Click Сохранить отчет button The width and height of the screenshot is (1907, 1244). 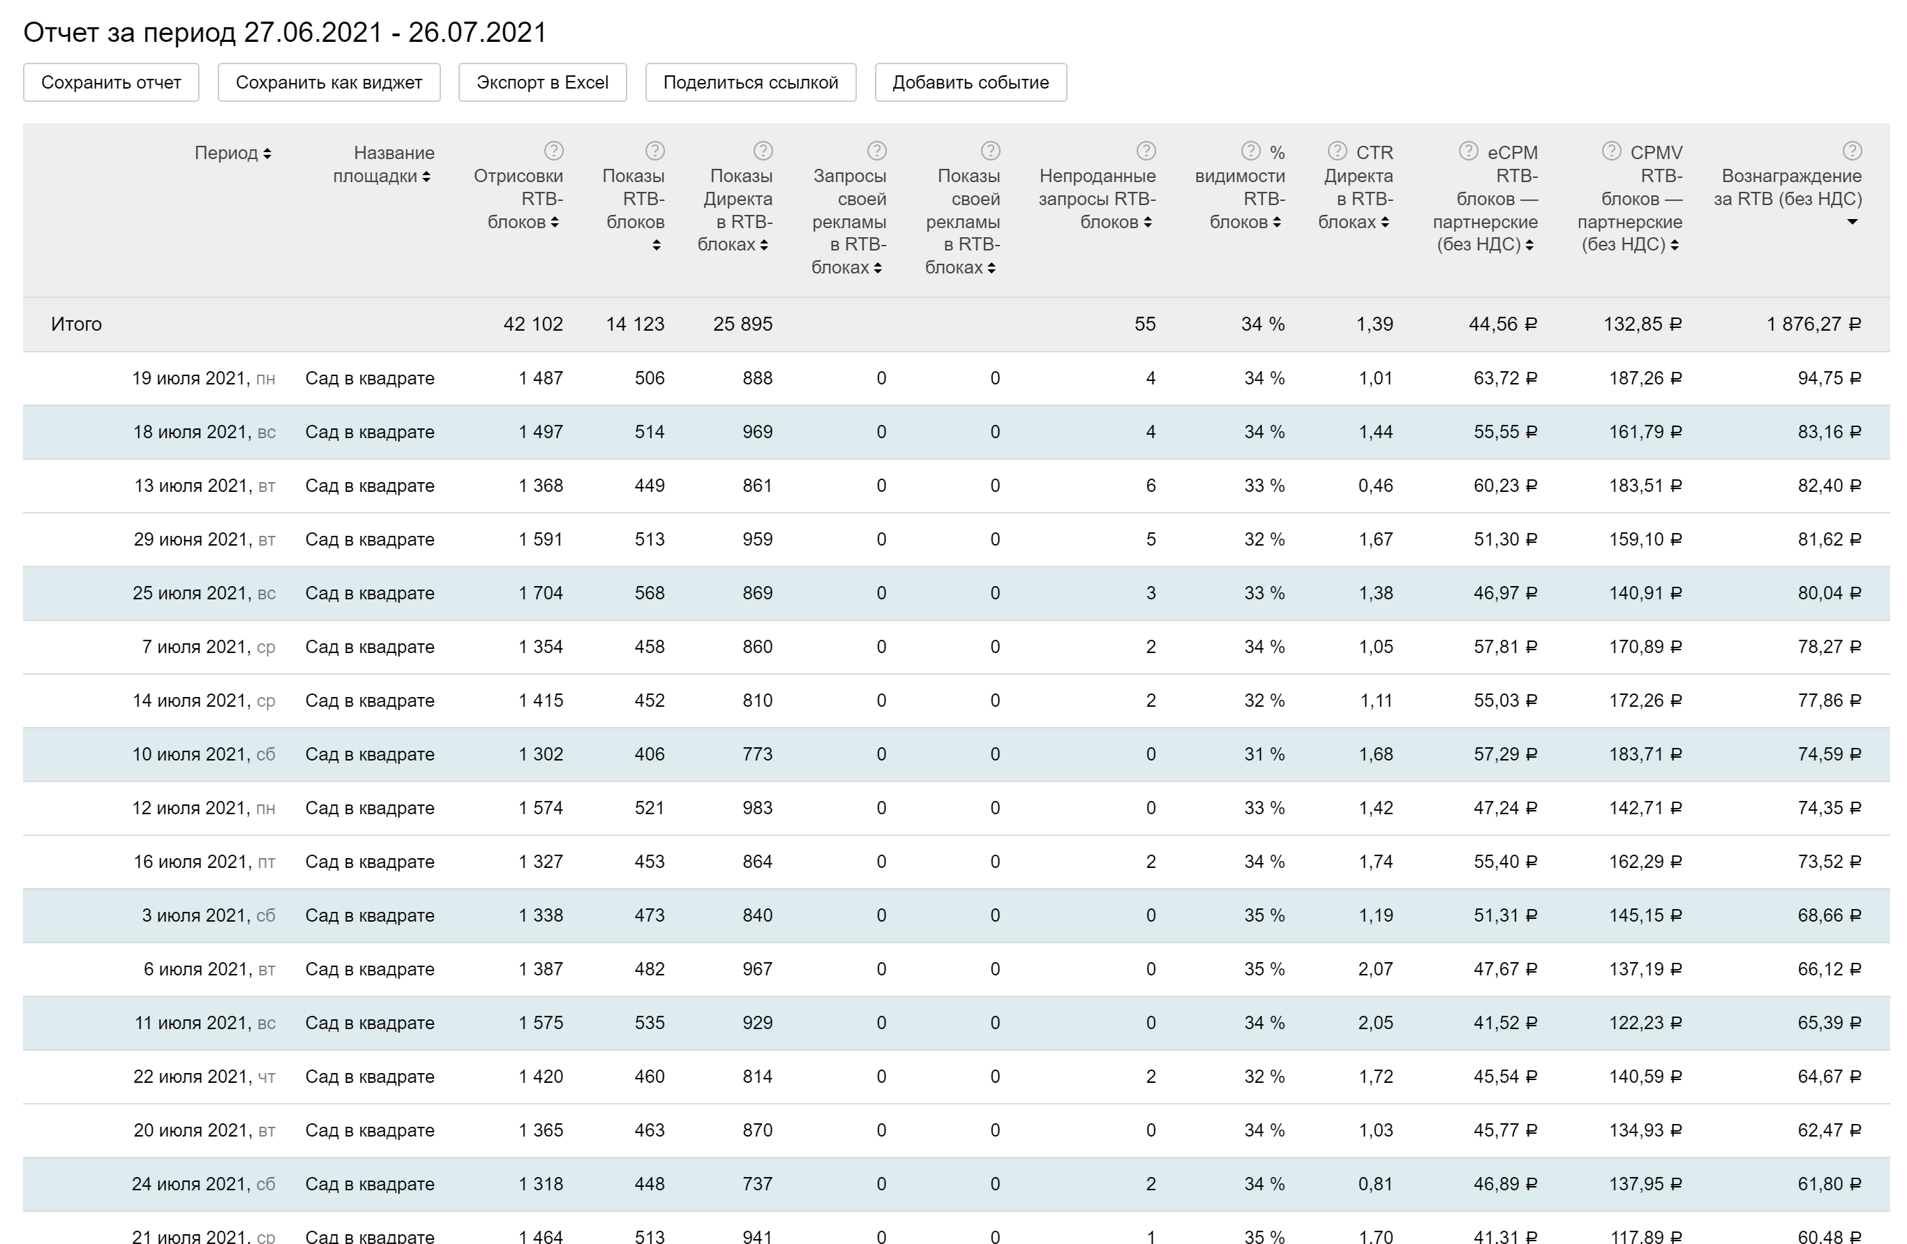pyautogui.click(x=110, y=82)
